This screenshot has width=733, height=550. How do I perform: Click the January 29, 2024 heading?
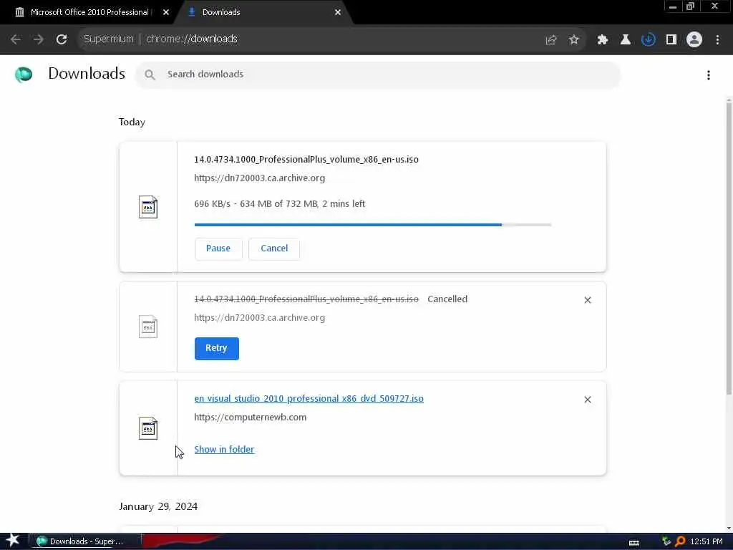[158, 506]
